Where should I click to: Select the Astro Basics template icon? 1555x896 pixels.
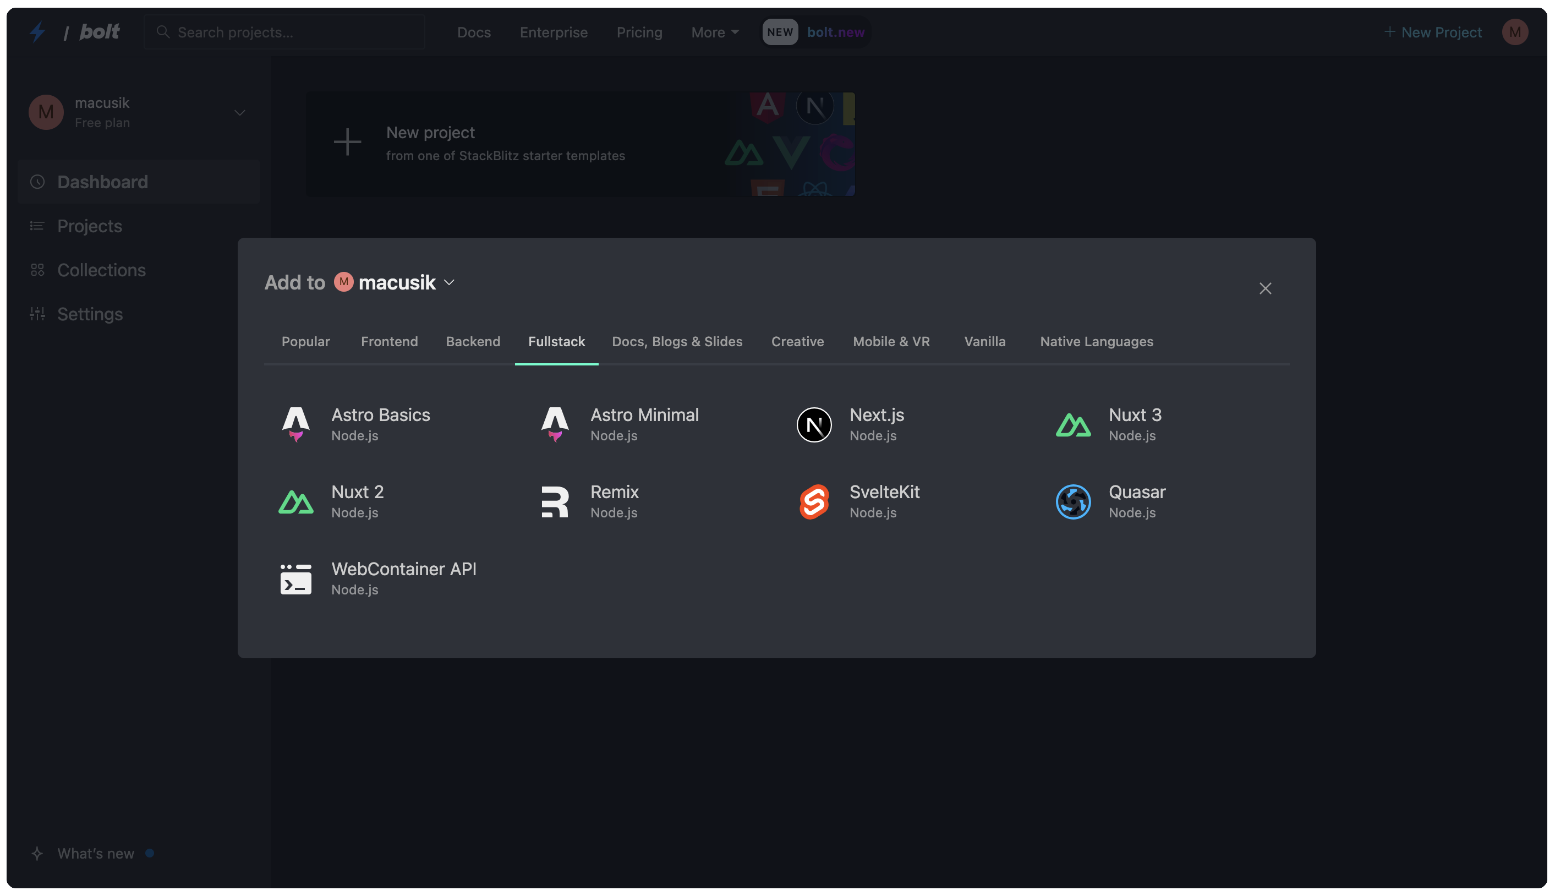pos(295,425)
